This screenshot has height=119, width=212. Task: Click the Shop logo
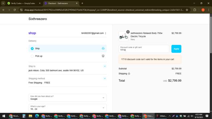(x=32, y=33)
